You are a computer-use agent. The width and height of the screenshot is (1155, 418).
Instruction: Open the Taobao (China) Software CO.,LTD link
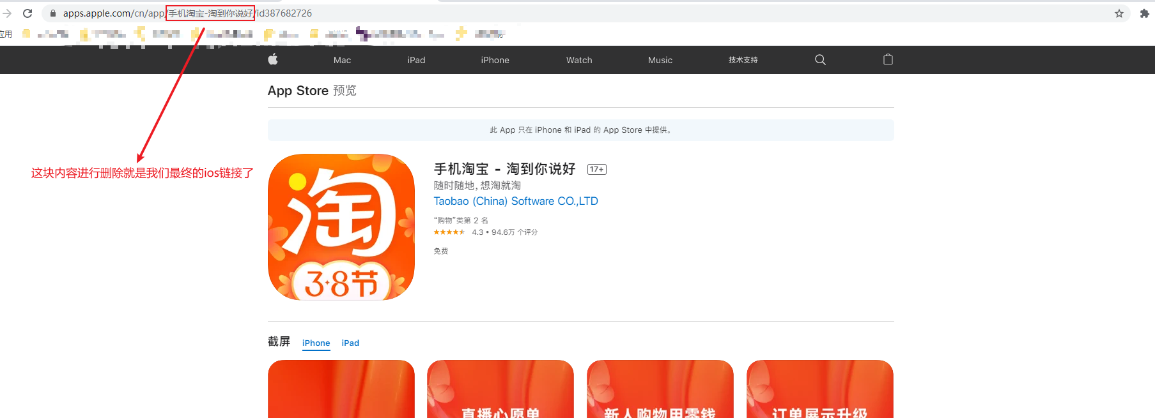click(516, 201)
